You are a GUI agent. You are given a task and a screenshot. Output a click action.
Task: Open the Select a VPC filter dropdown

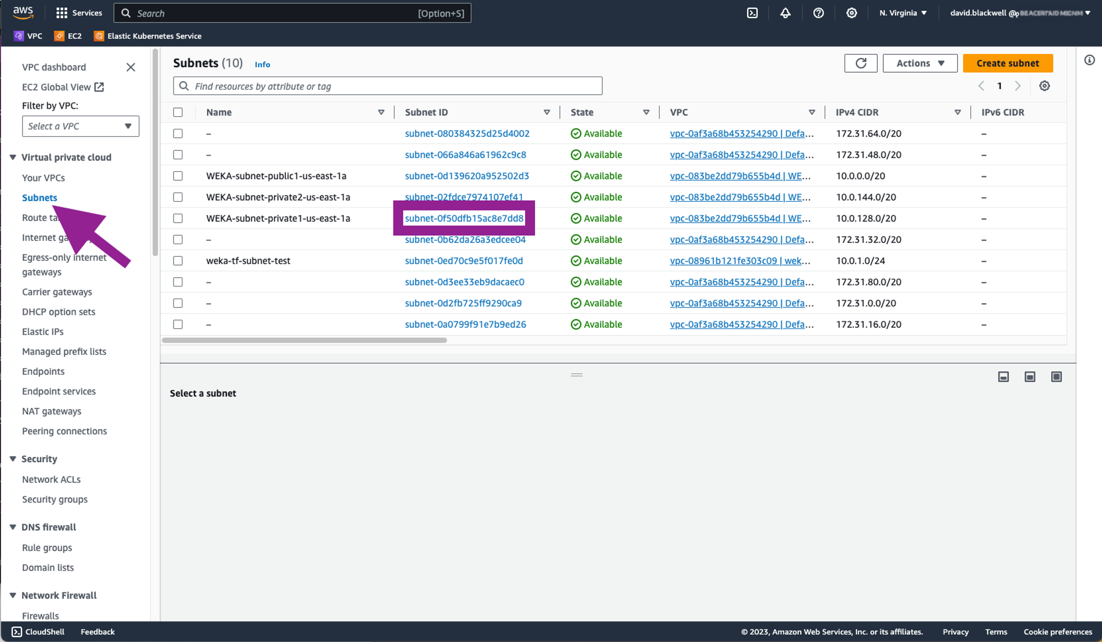click(x=80, y=126)
